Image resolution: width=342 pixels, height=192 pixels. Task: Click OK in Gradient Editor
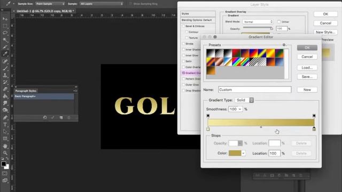point(307,47)
